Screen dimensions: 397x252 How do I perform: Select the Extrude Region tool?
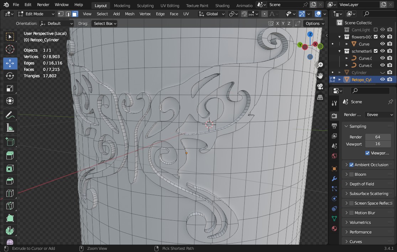pos(10,155)
